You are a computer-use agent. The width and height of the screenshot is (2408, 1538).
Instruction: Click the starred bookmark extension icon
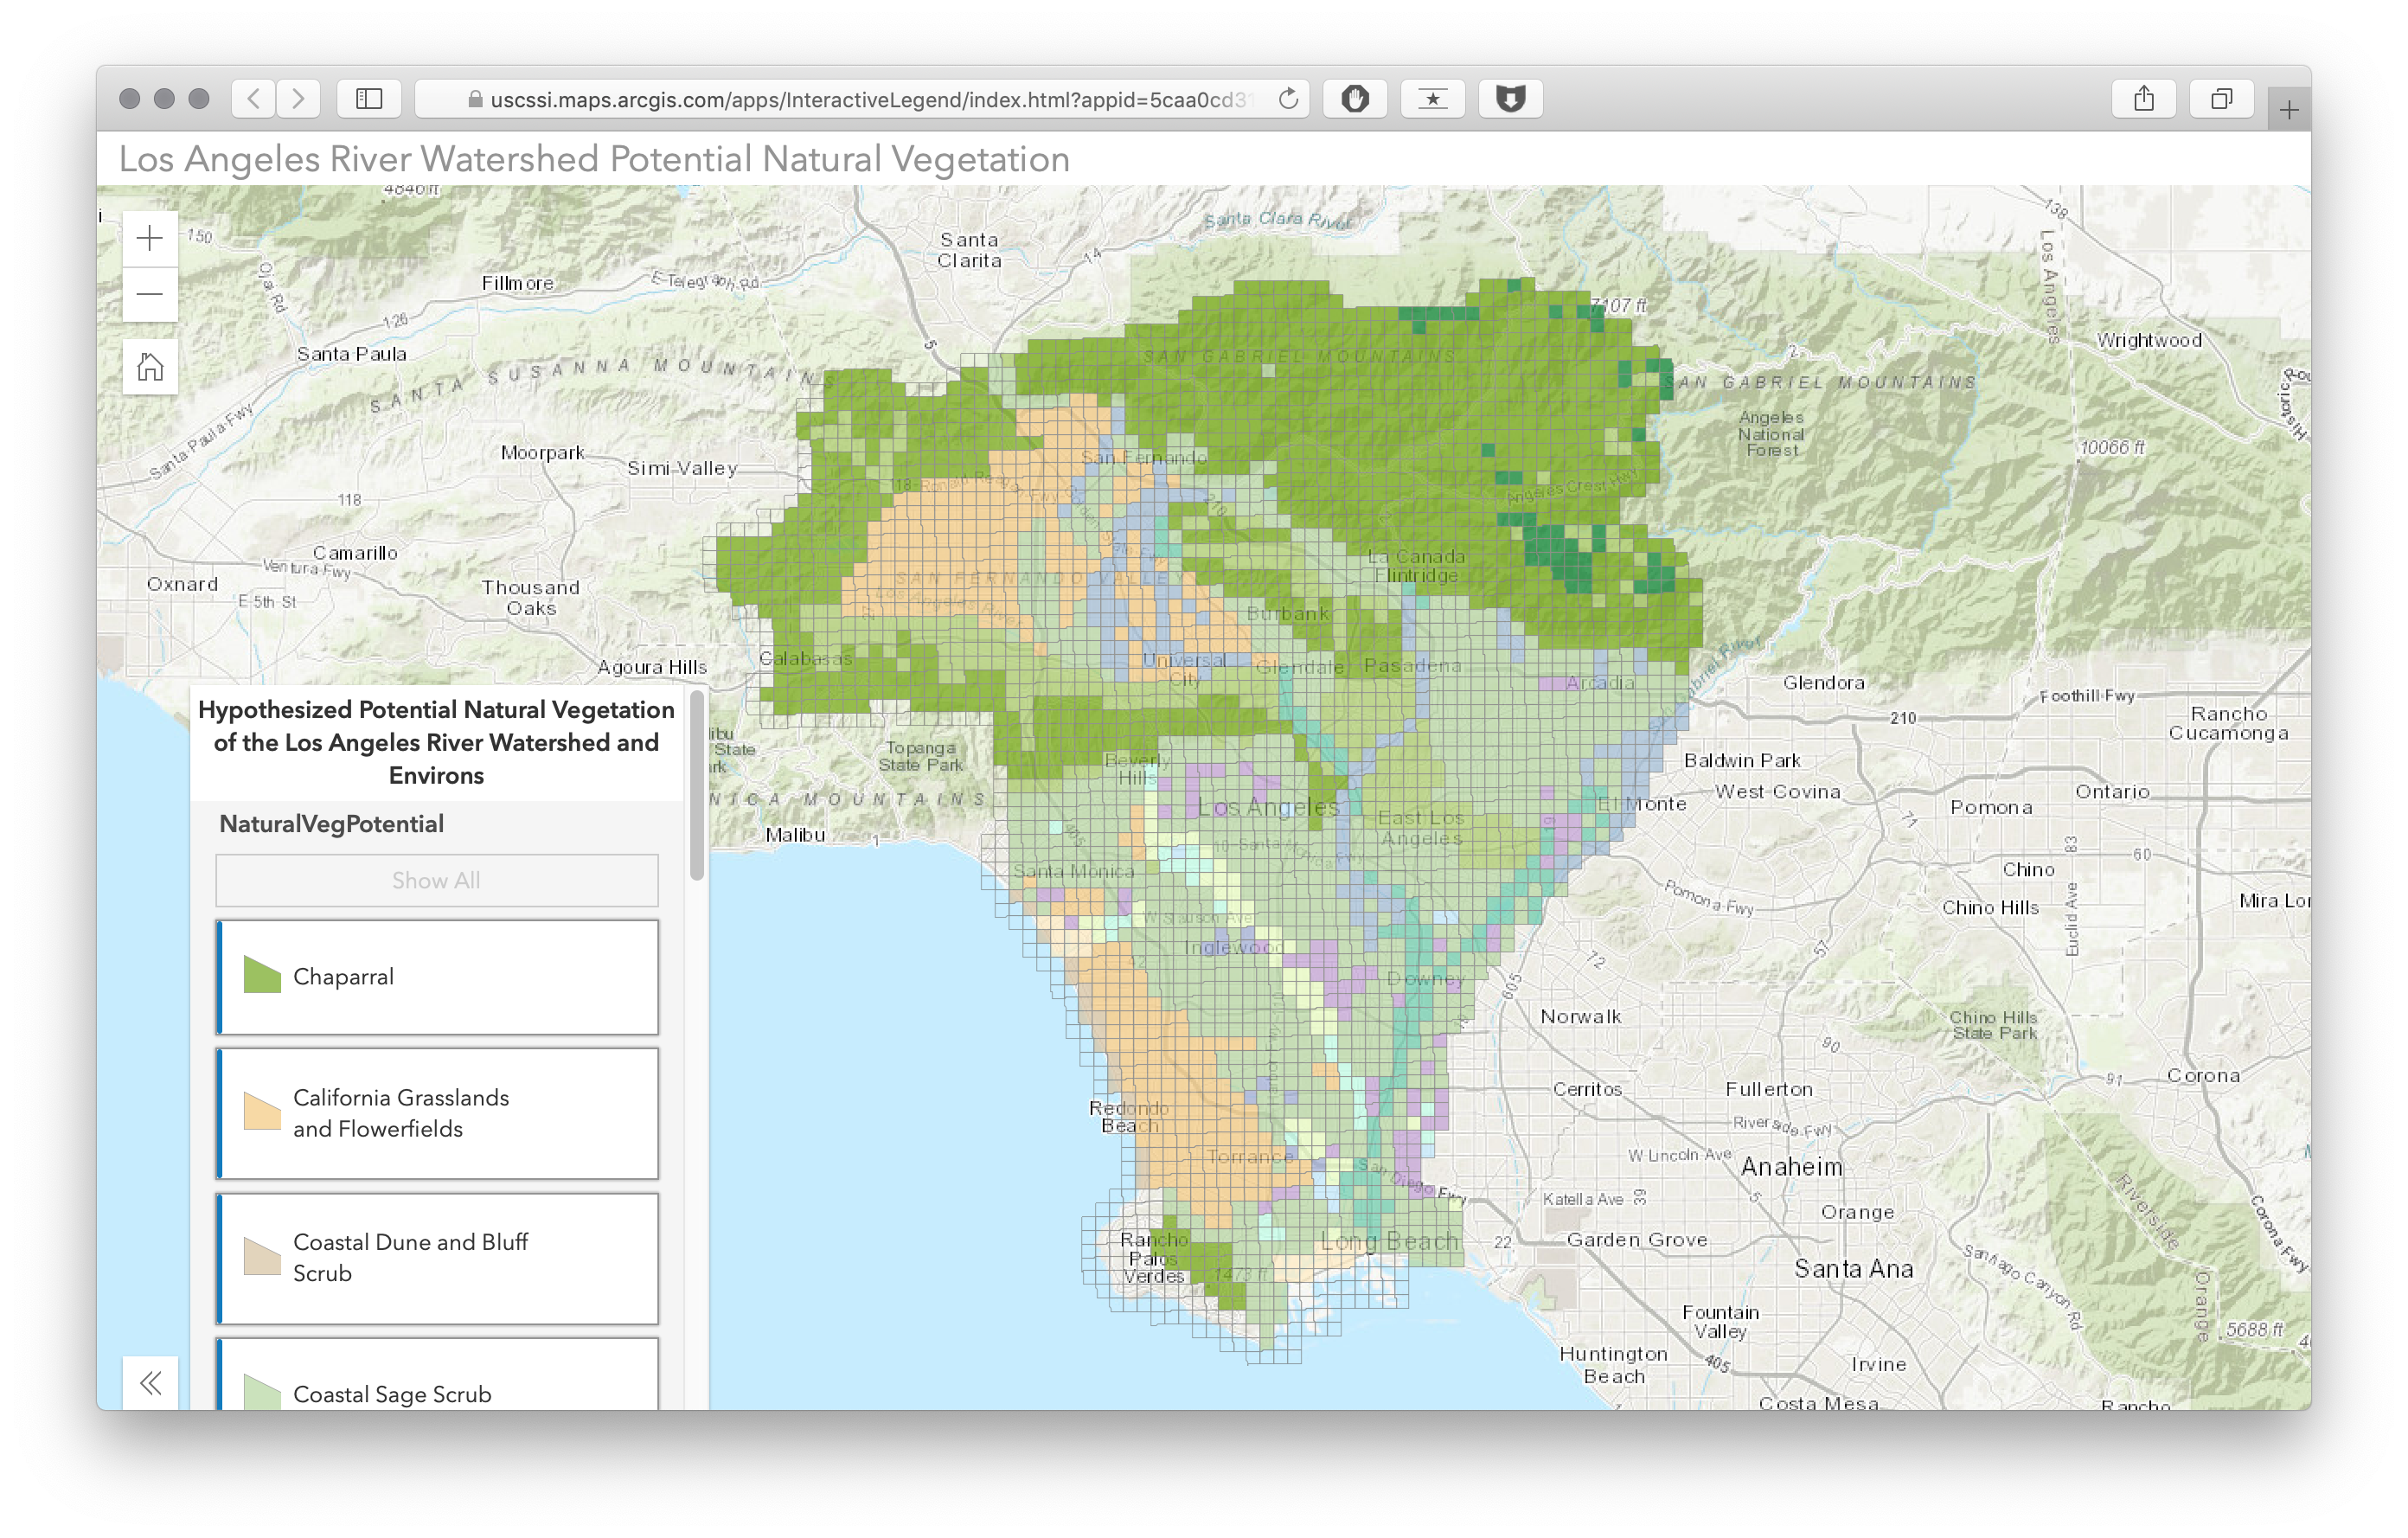[x=1432, y=98]
